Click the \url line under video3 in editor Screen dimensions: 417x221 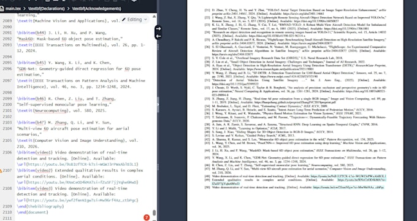click(x=78, y=200)
